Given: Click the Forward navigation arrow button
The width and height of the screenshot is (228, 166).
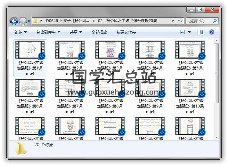Looking at the screenshot, I should click(x=23, y=21).
